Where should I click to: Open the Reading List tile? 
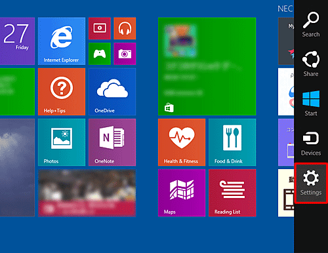click(x=232, y=193)
